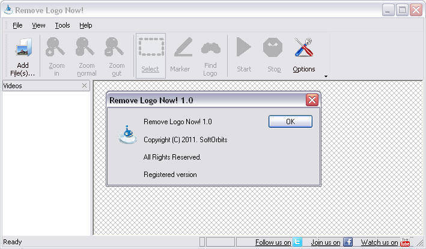Maximize the Remove Logo Now! window
This screenshot has height=249, width=426.
pos(402,10)
